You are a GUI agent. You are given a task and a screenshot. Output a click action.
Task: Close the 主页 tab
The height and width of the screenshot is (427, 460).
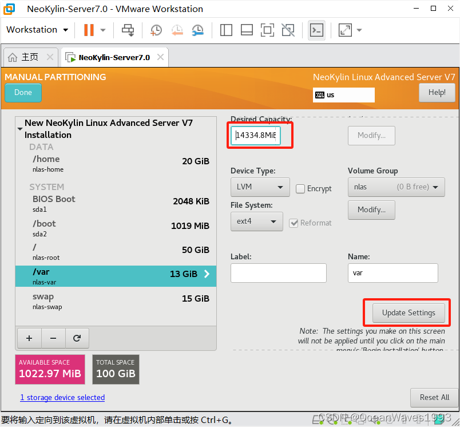click(x=50, y=57)
